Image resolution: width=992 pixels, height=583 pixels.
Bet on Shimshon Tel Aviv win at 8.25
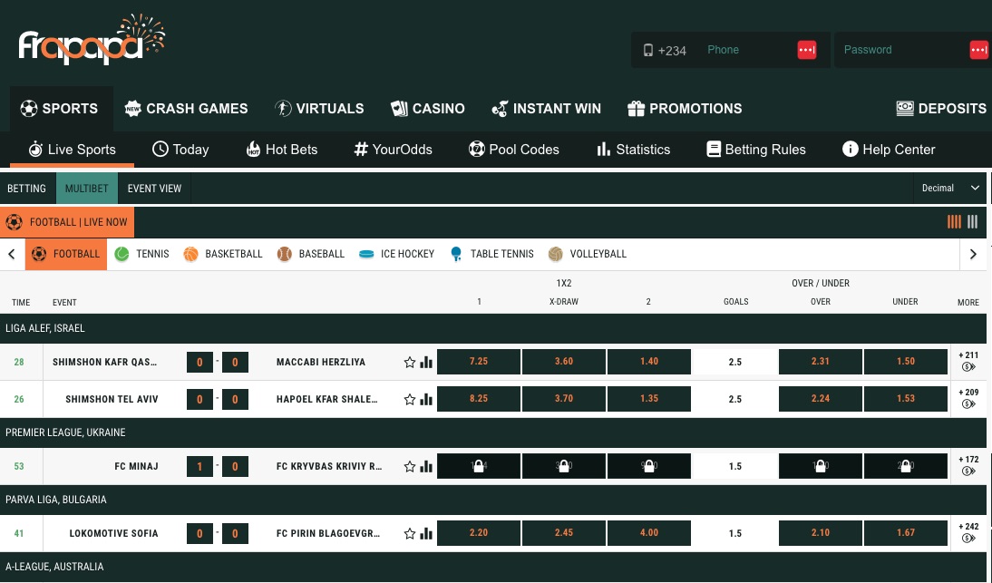point(479,399)
